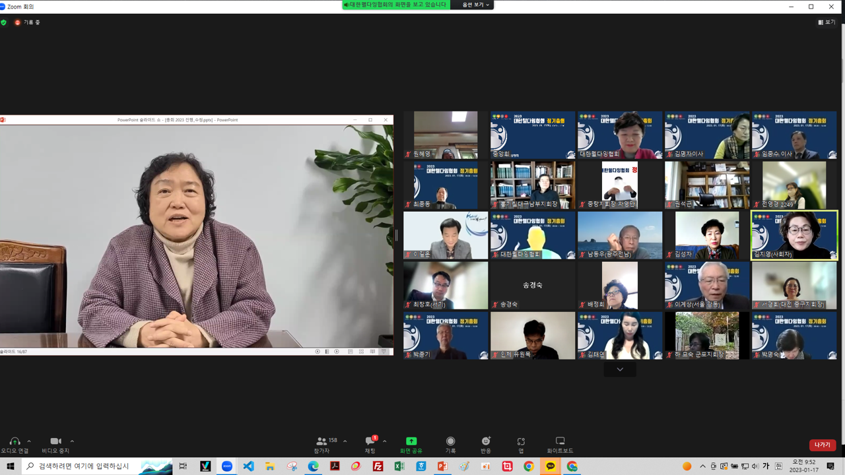
Task: Click the green shield encryption icon
Action: tap(4, 22)
